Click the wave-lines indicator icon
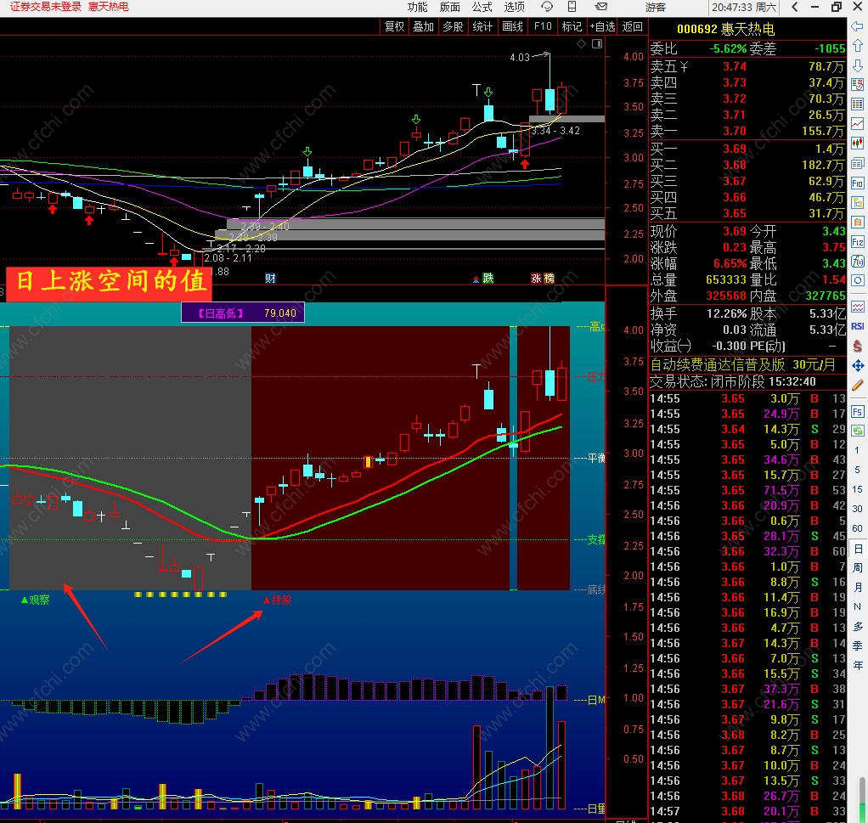 (858, 306)
